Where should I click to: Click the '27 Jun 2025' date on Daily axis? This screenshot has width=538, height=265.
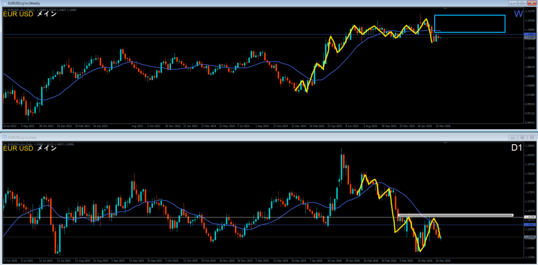click(x=9, y=261)
